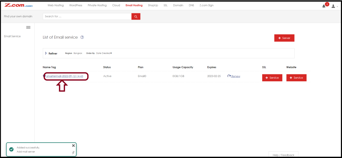
Task: Click the Z.com logo
Action: pyautogui.click(x=19, y=5)
